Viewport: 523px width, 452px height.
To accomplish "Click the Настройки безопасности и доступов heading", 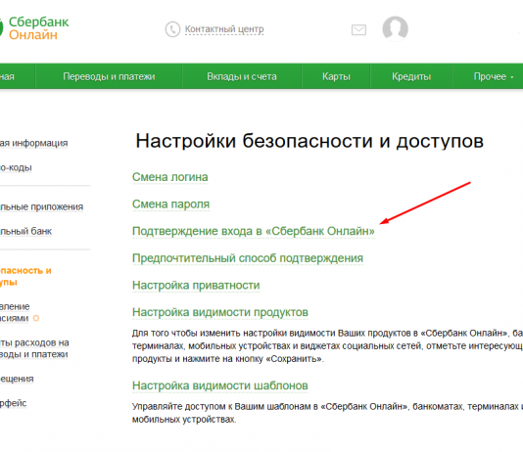I will pyautogui.click(x=309, y=141).
